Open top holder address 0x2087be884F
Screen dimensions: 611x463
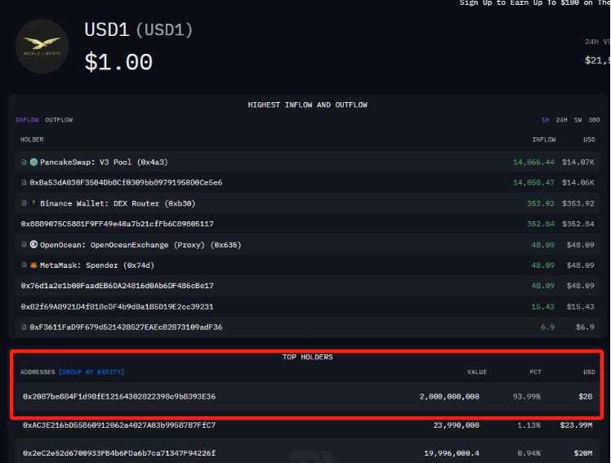(119, 396)
